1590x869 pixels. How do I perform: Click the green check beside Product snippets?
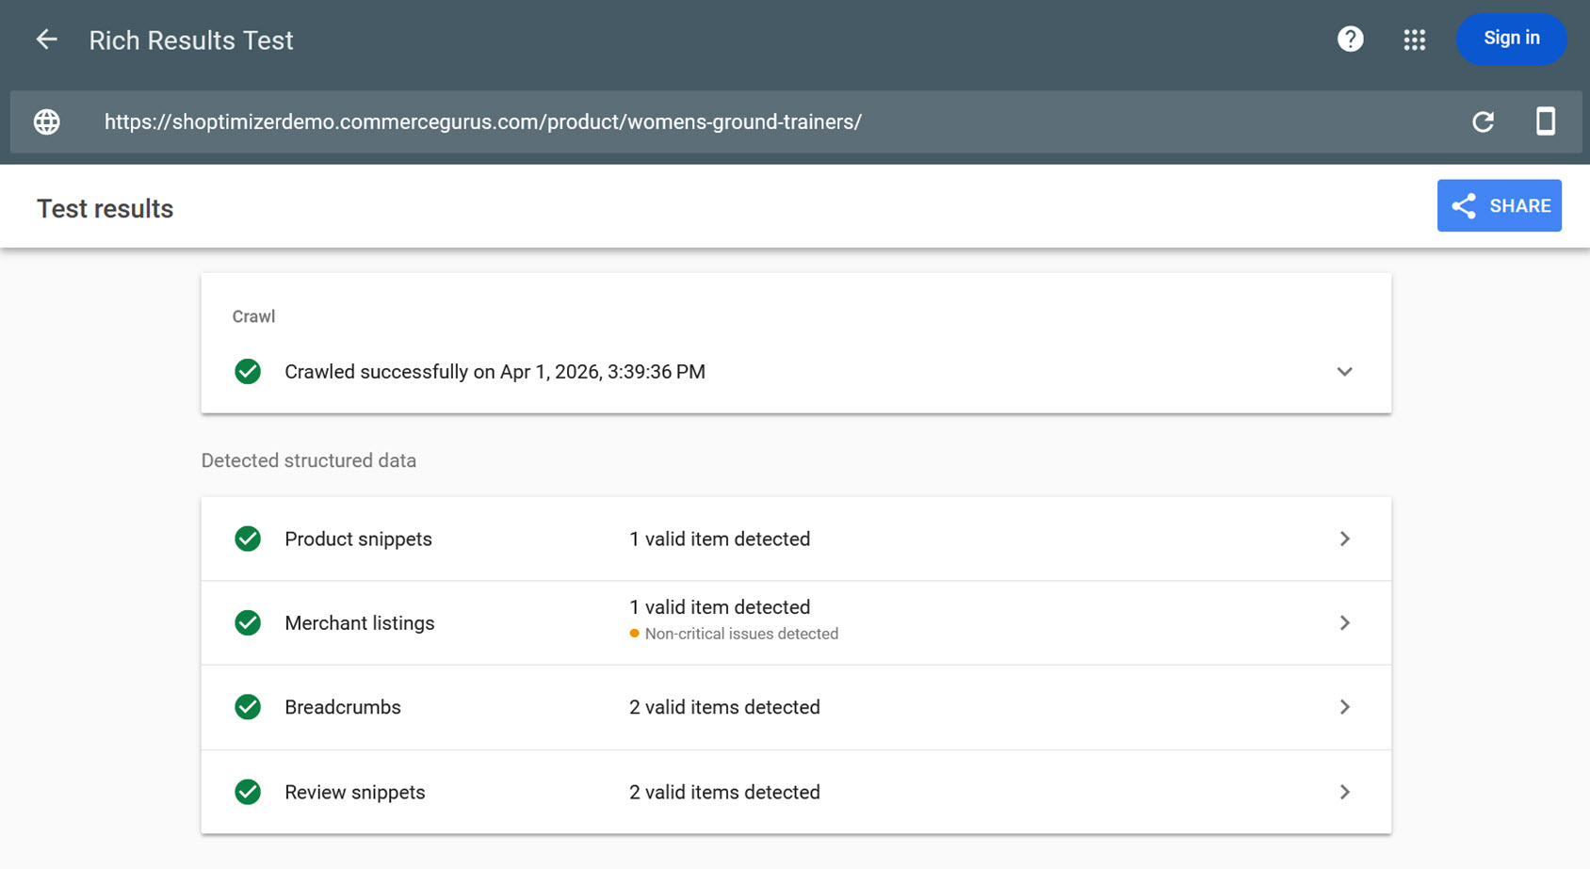pyautogui.click(x=247, y=539)
